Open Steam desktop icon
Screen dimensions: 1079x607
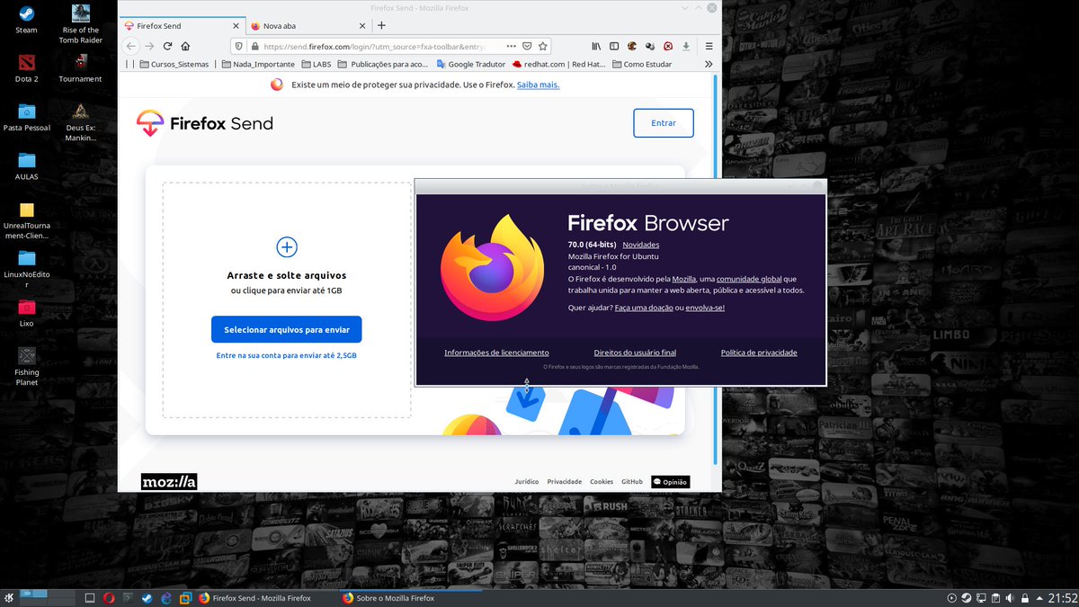pyautogui.click(x=26, y=19)
